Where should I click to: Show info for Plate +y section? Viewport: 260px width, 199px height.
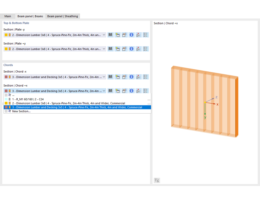coord(131,49)
